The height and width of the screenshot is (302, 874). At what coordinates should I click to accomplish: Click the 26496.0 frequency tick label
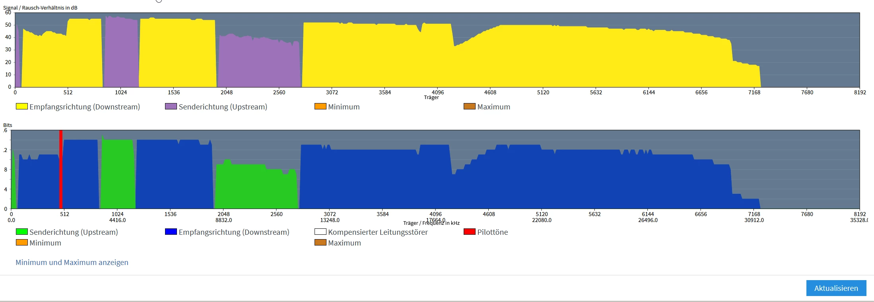point(648,220)
